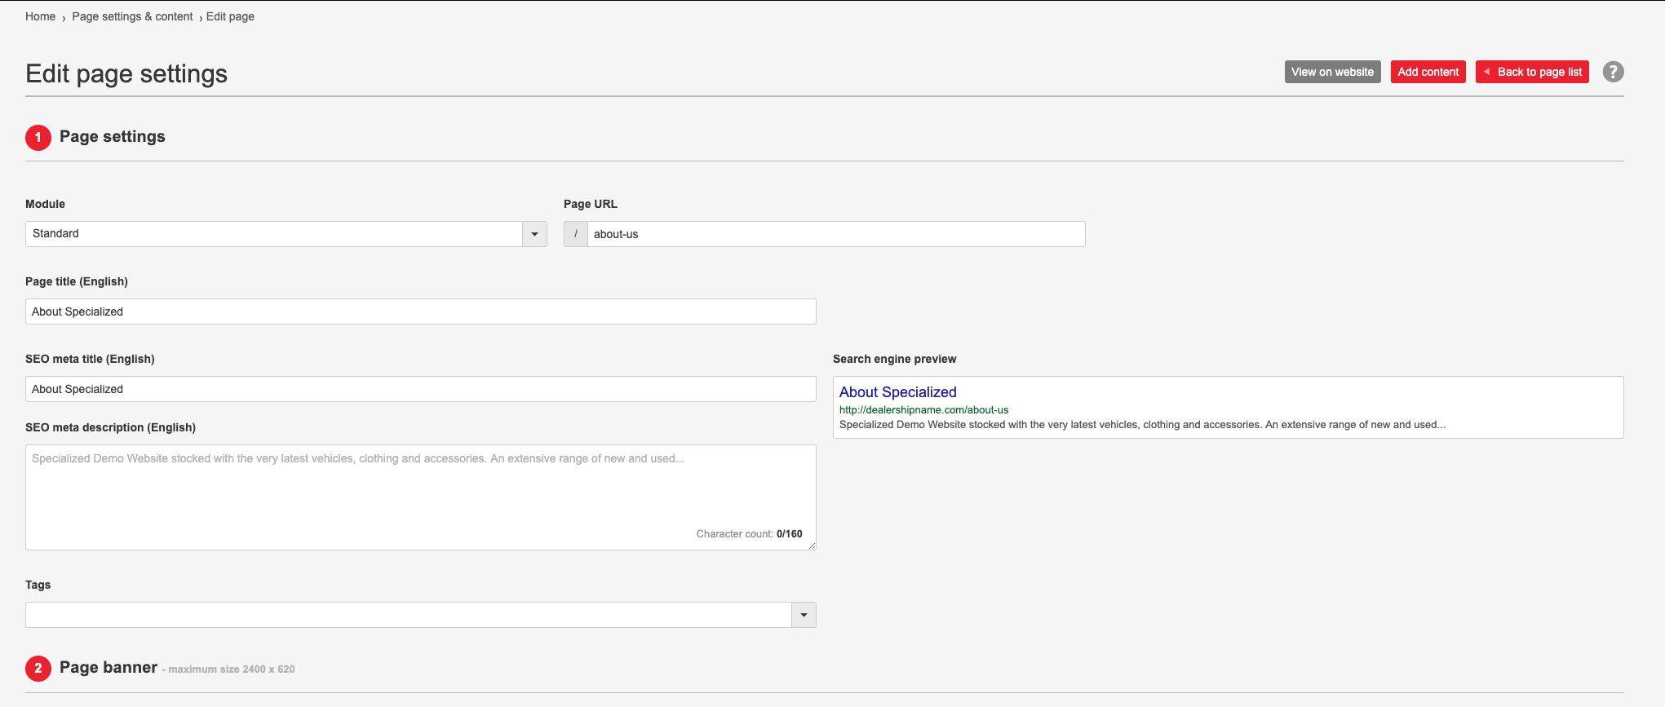
Task: Go to Home breadcrumb
Action: 40,16
